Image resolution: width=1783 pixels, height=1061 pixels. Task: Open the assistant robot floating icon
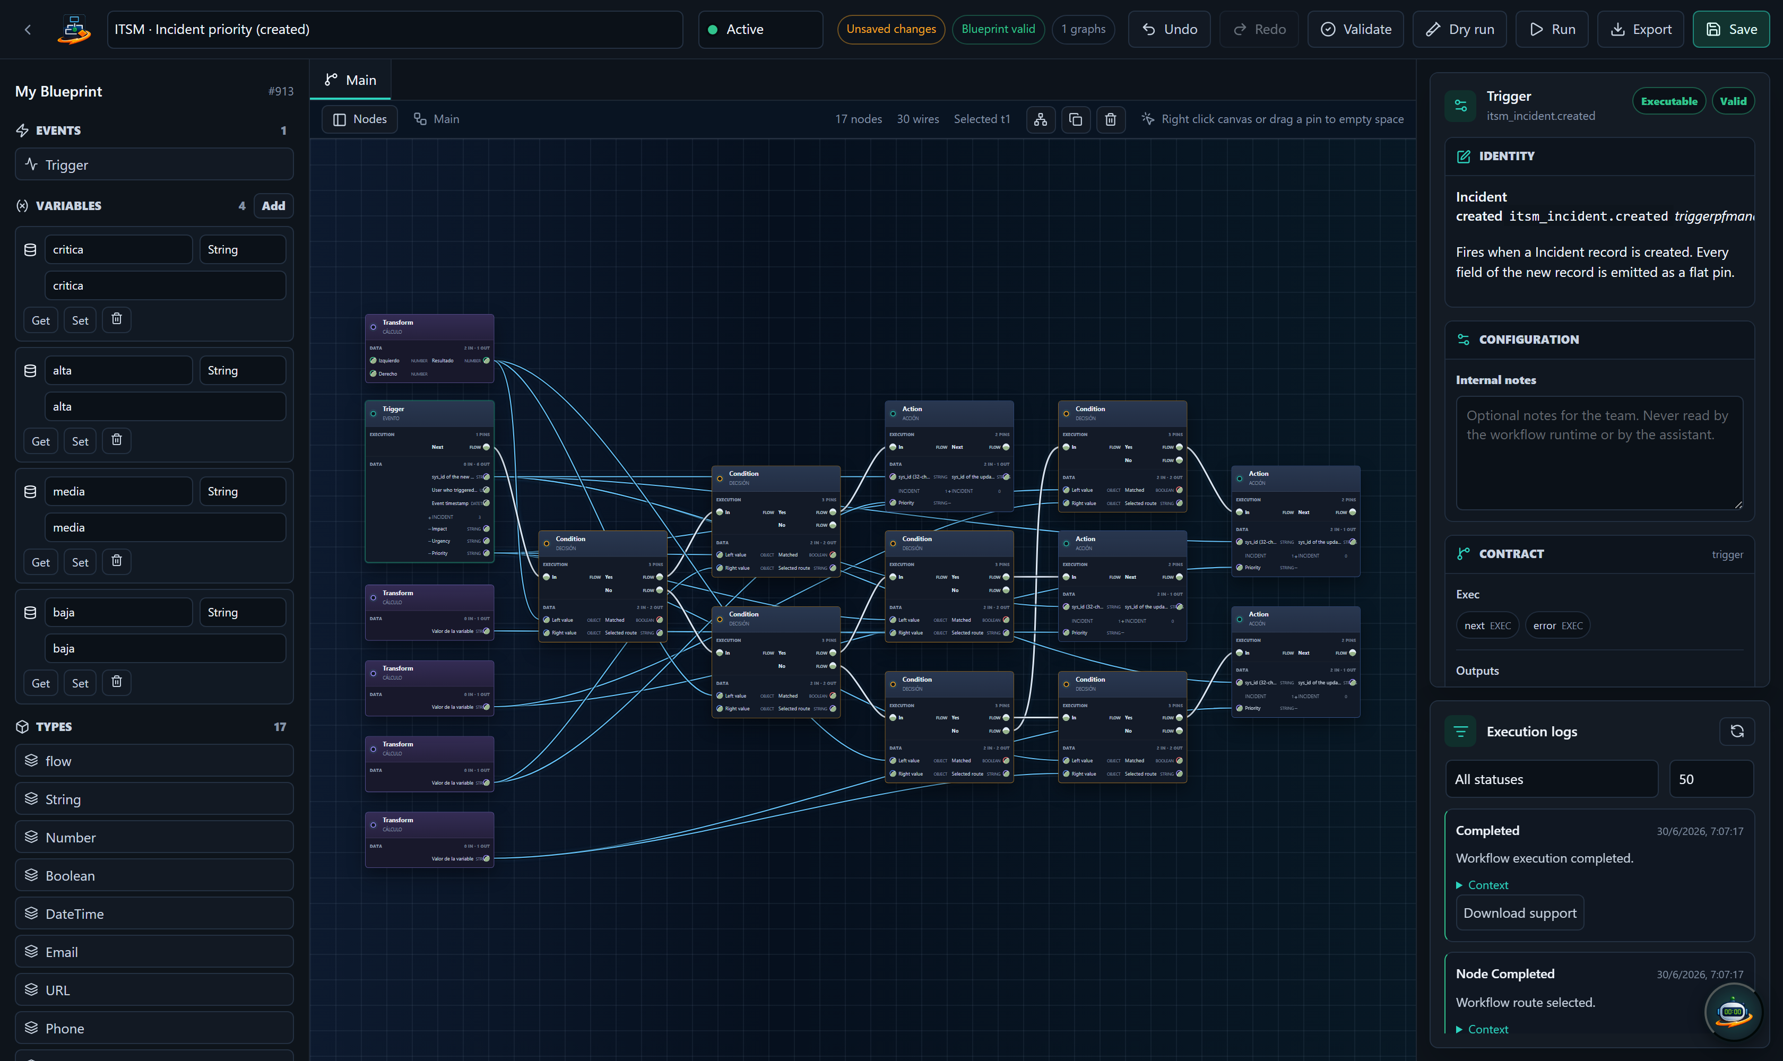pos(1732,1011)
